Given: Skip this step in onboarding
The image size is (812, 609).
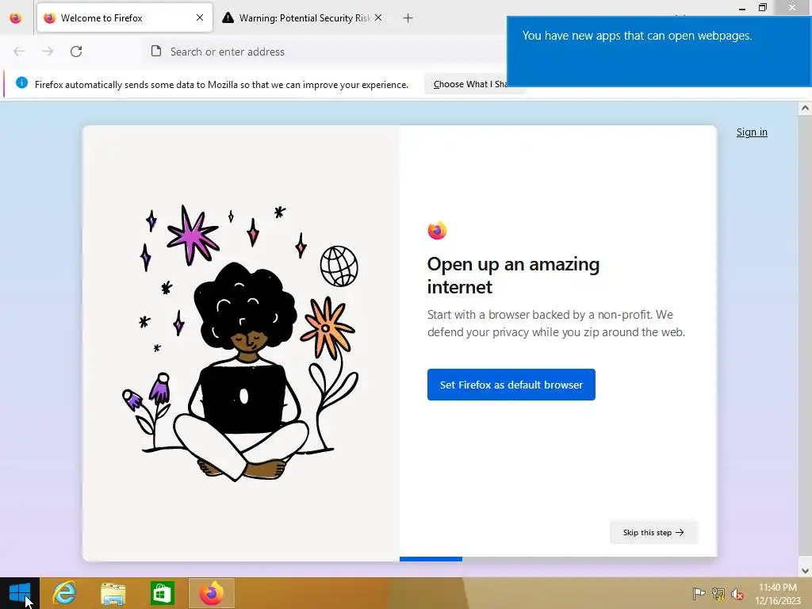Looking at the screenshot, I should tap(653, 532).
